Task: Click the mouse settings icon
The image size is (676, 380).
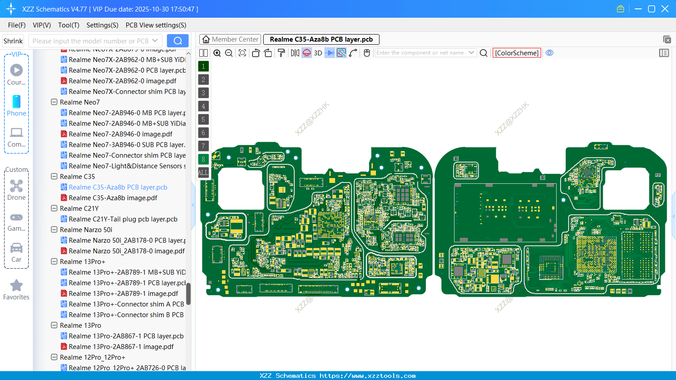Action: [367, 53]
